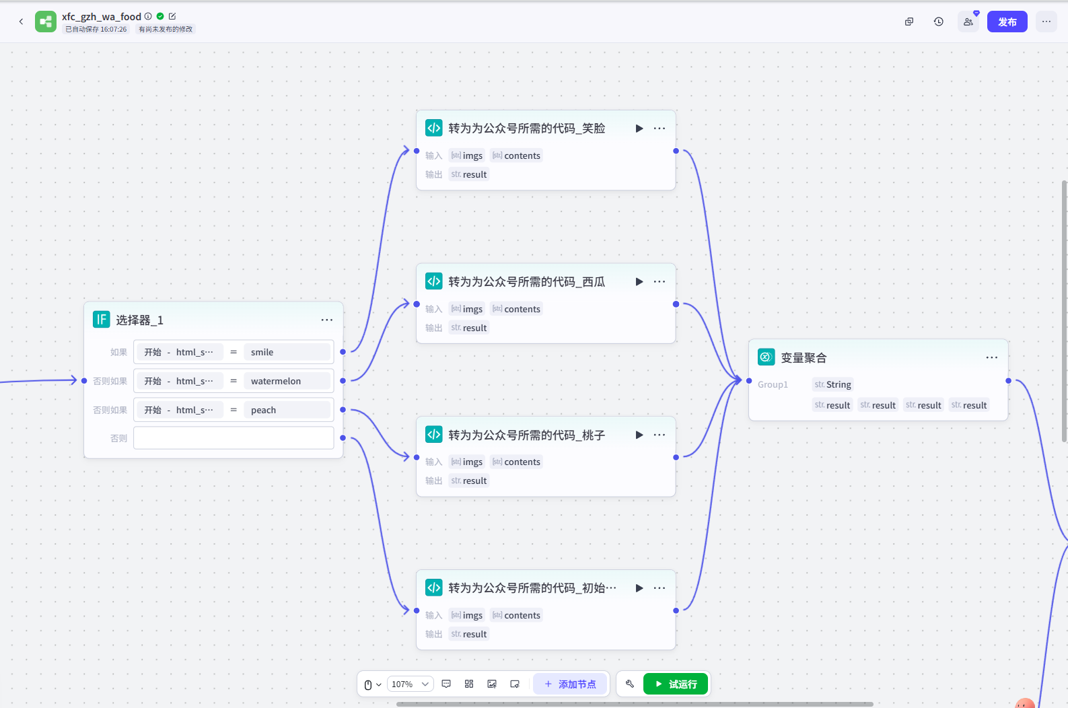Click the export image toolbar icon
Image resolution: width=1068 pixels, height=708 pixels.
pyautogui.click(x=492, y=684)
